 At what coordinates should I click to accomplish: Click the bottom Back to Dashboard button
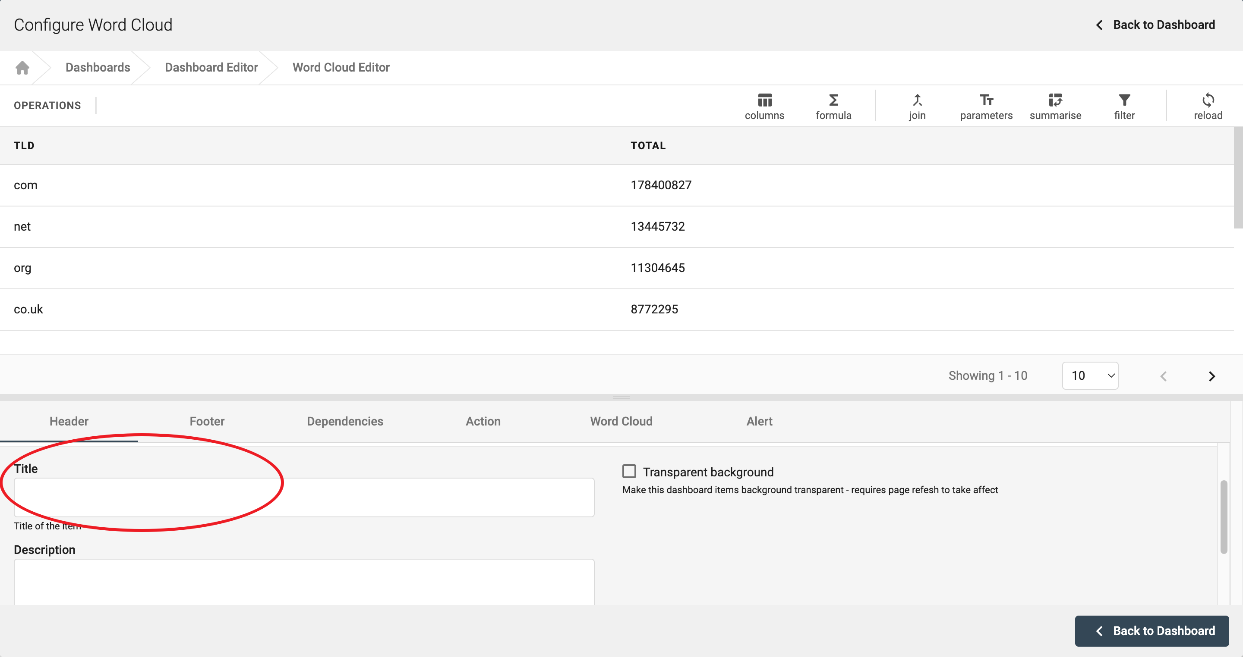tap(1152, 631)
